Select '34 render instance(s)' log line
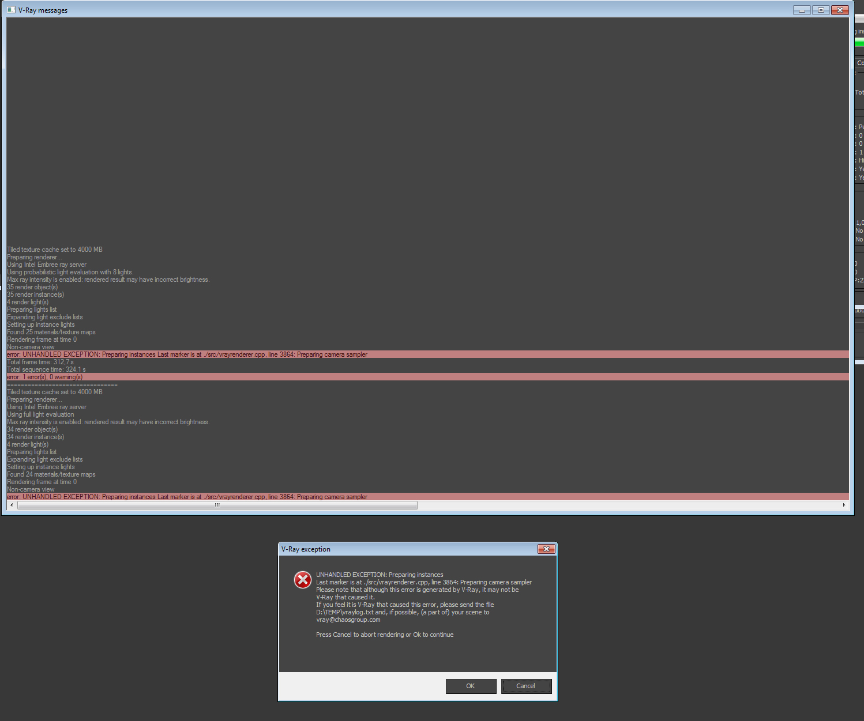Image resolution: width=864 pixels, height=721 pixels. (x=36, y=437)
